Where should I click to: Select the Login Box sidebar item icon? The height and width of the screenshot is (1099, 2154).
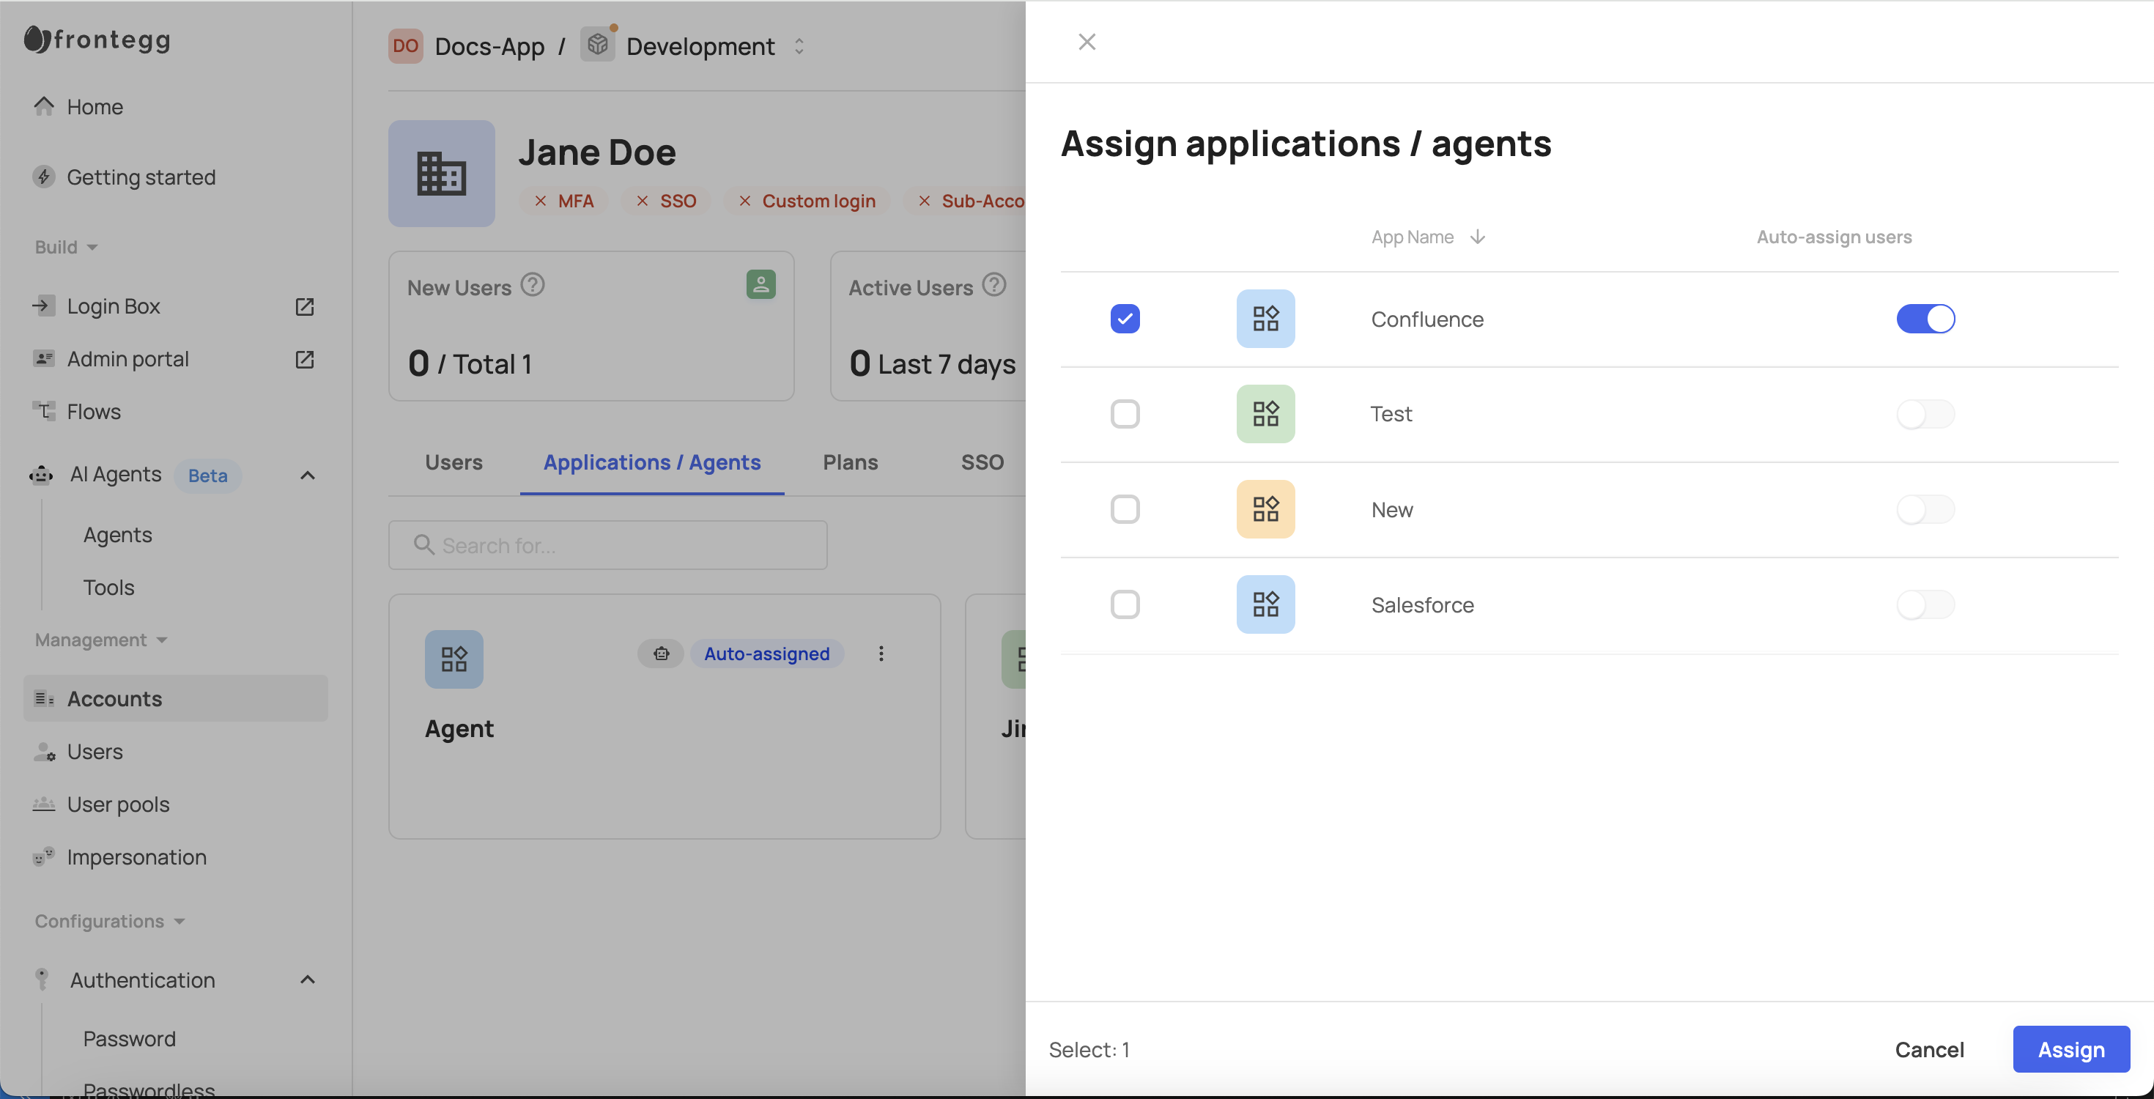point(42,306)
